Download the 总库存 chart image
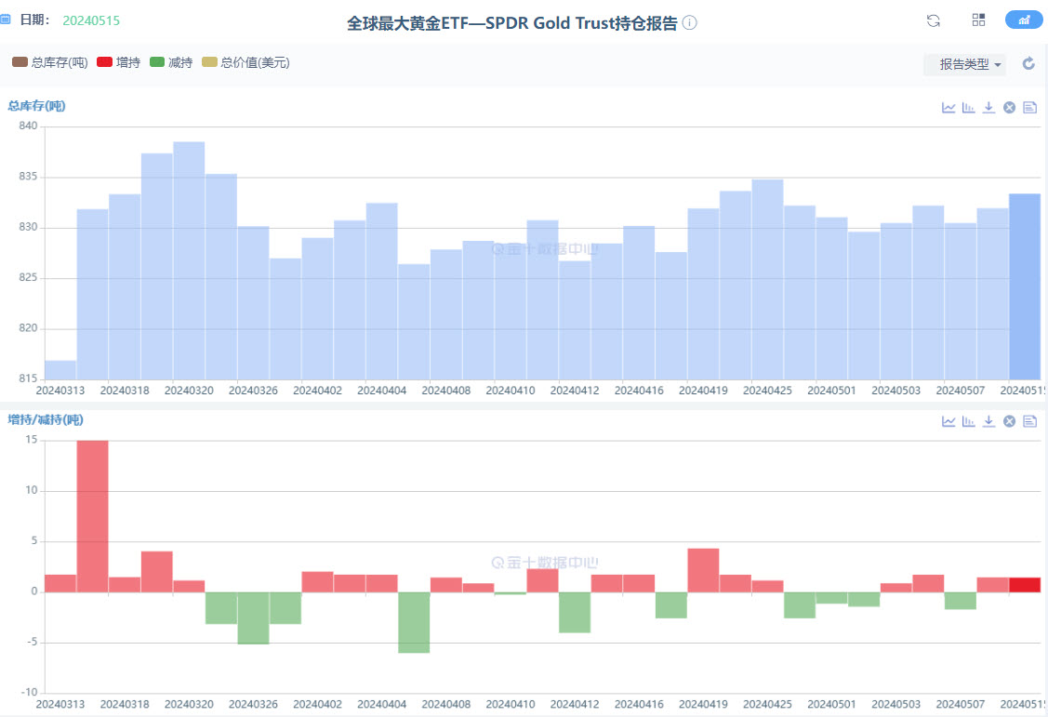 click(x=988, y=108)
